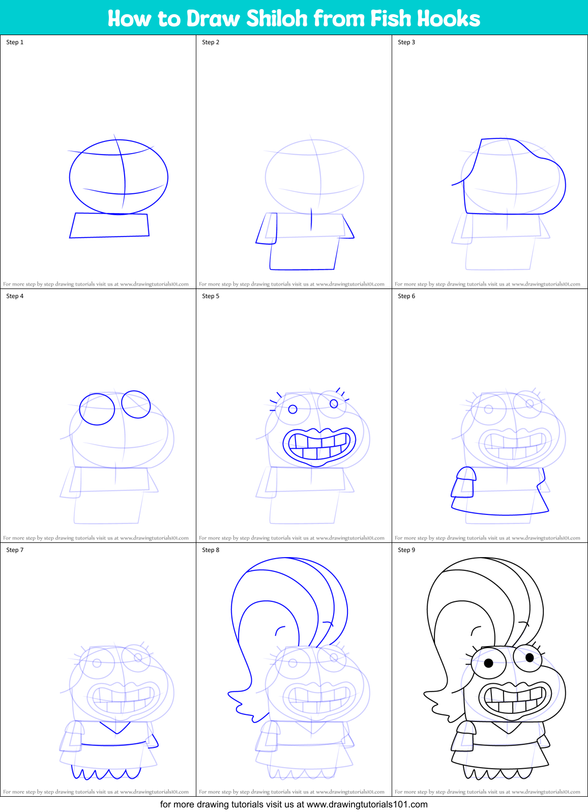Click the 'Step 3' label
Screen dimensions: 588x812
click(x=406, y=42)
